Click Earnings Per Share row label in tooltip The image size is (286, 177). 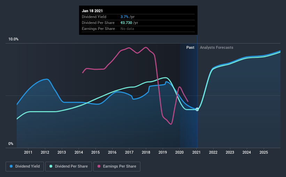tap(98, 29)
